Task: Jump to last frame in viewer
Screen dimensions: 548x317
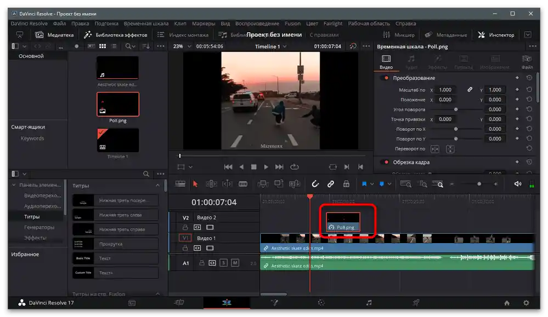Action: tap(279, 167)
